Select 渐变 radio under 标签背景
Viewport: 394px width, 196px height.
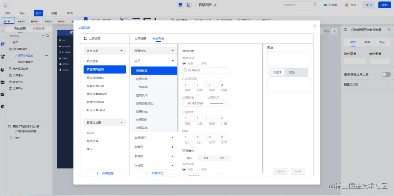pyautogui.click(x=198, y=169)
